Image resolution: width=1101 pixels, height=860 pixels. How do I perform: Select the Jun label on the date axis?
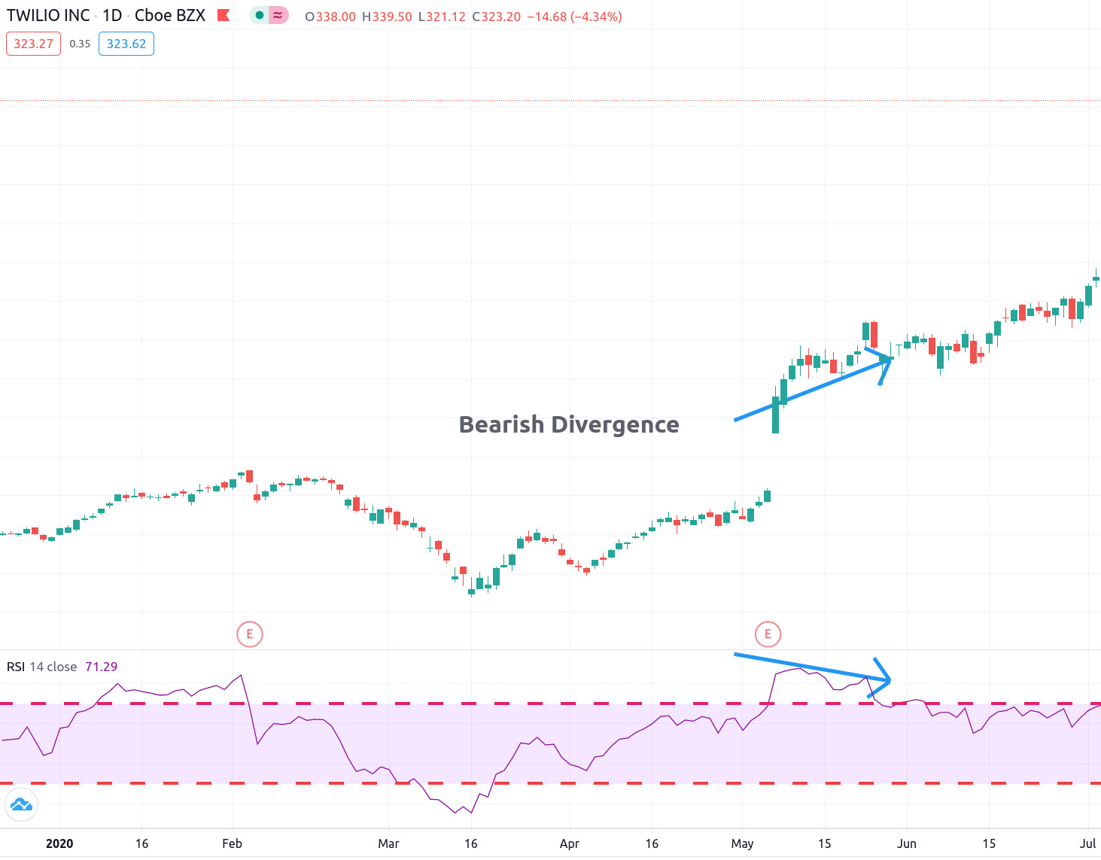pos(907,843)
